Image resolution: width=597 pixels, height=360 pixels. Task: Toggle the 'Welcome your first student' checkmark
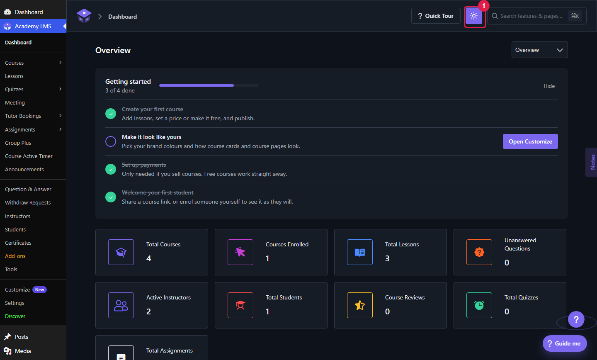coord(111,197)
